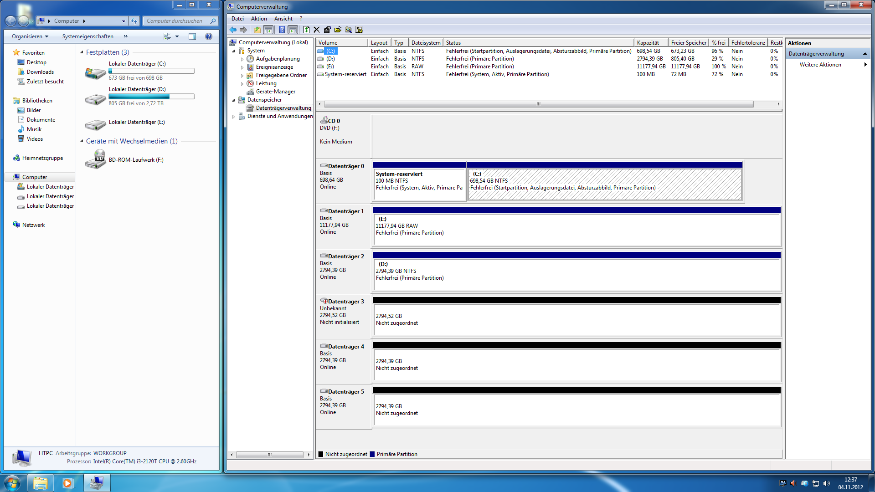Click the Properties toolbar icon

click(x=327, y=30)
